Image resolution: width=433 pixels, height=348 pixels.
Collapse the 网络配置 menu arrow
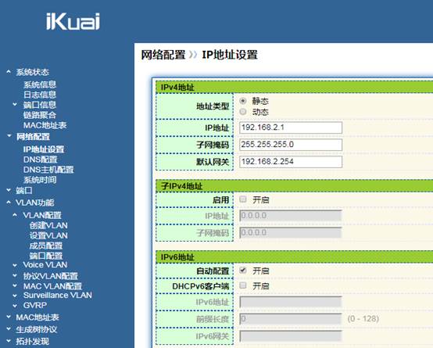tap(9, 136)
